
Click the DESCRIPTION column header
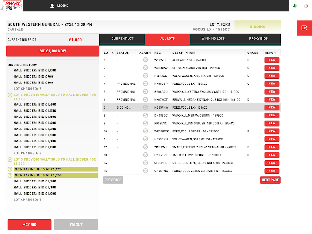(x=184, y=53)
